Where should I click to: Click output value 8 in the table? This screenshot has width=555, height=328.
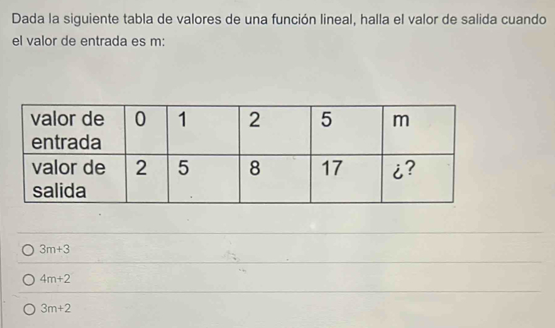254,169
